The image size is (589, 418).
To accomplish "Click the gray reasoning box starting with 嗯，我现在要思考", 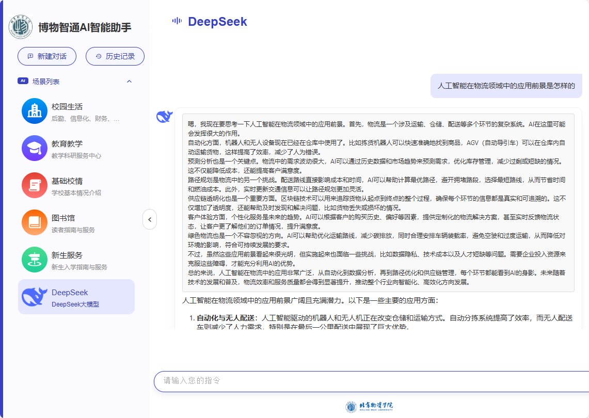I will tap(378, 203).
